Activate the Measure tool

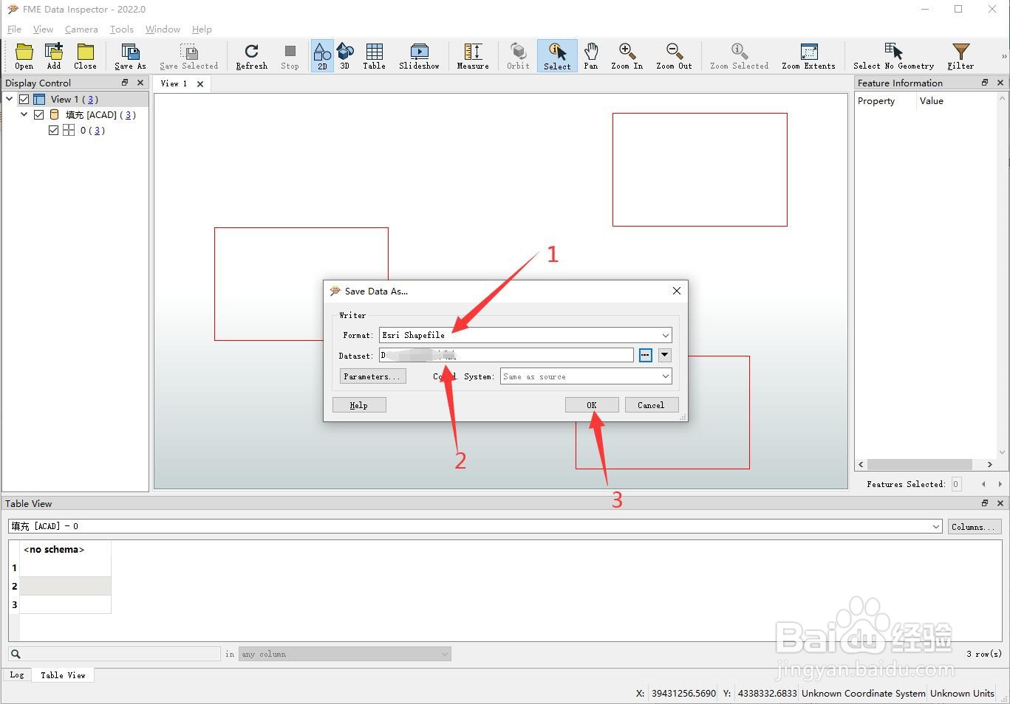pos(473,56)
